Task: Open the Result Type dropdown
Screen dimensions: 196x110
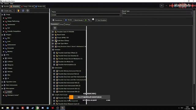Action: [157, 13]
